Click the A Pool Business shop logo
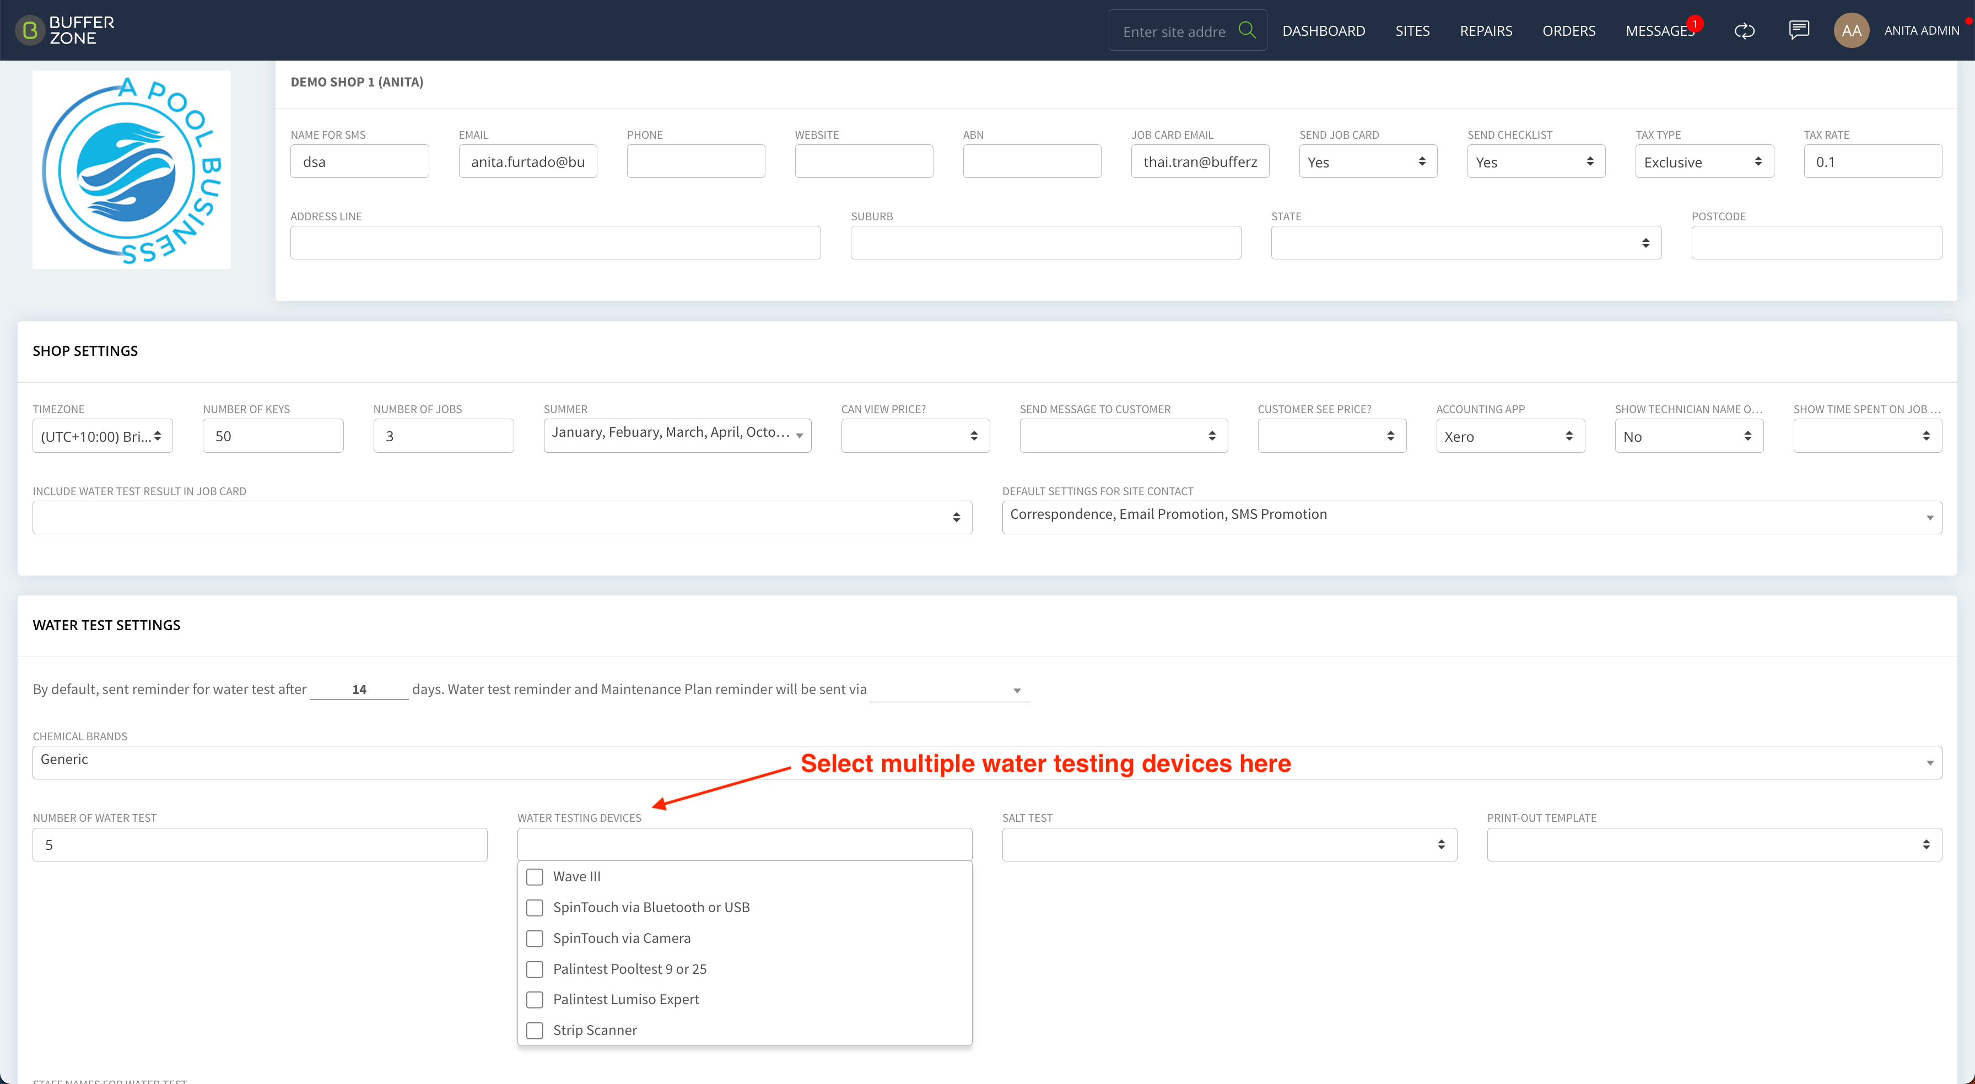The width and height of the screenshot is (1975, 1084). pos(132,170)
